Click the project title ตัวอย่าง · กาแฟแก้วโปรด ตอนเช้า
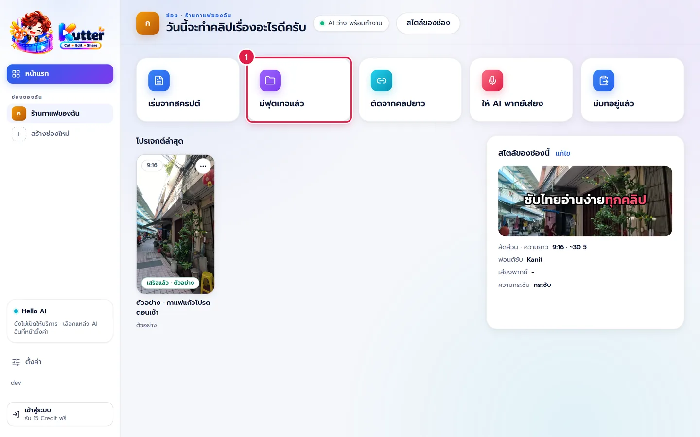700x437 pixels. click(x=173, y=307)
